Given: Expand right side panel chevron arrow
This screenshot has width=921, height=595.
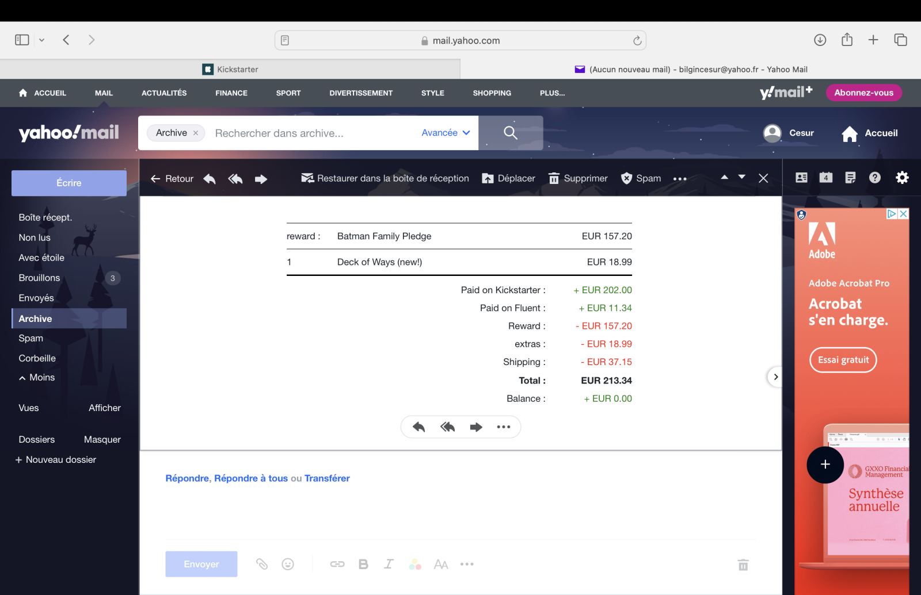Looking at the screenshot, I should coord(775,377).
